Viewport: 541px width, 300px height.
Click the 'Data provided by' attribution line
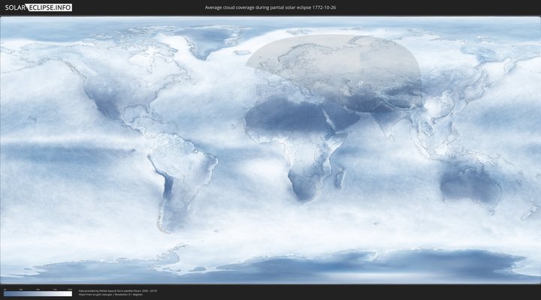[118, 291]
